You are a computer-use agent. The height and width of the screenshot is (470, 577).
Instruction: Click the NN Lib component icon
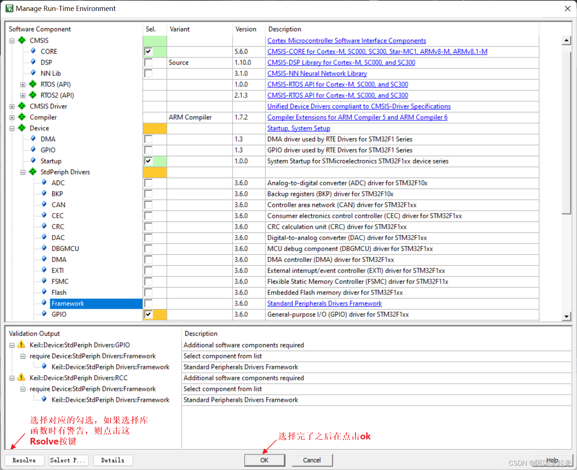pyautogui.click(x=33, y=73)
